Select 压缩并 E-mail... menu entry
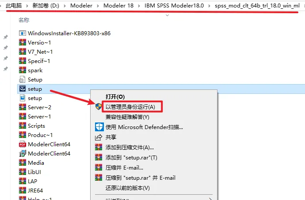The width and height of the screenshot is (305, 200). click(124, 168)
